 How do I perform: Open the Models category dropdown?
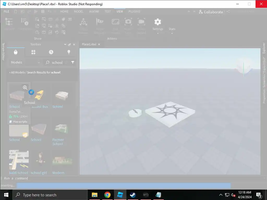(x=25, y=63)
